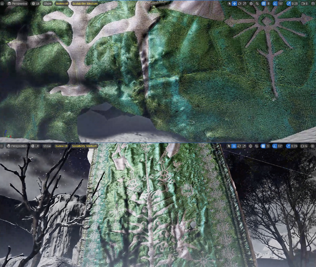Open Perspective view menu in top viewport

coord(17,4)
